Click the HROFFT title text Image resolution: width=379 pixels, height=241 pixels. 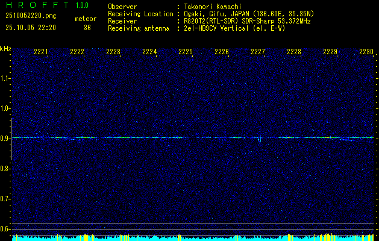point(37,5)
